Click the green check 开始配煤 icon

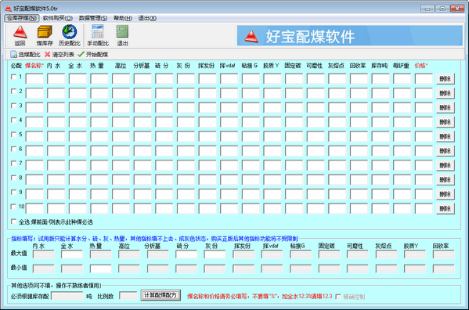(81, 55)
